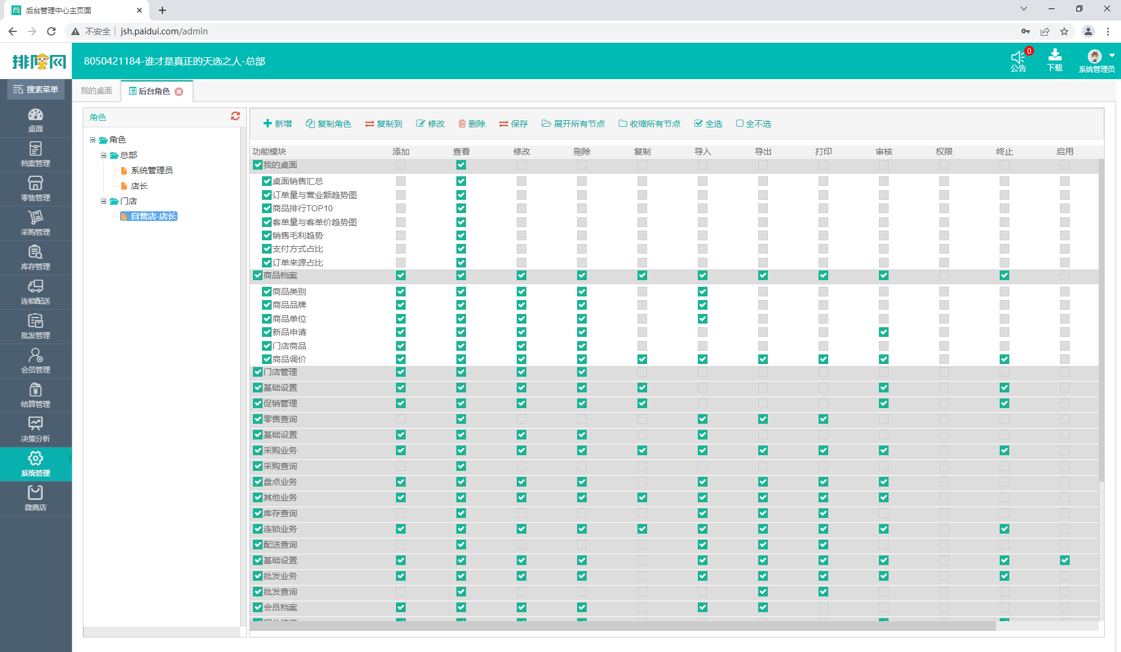Click the browser share icon
Image resolution: width=1121 pixels, height=652 pixels.
click(1045, 31)
